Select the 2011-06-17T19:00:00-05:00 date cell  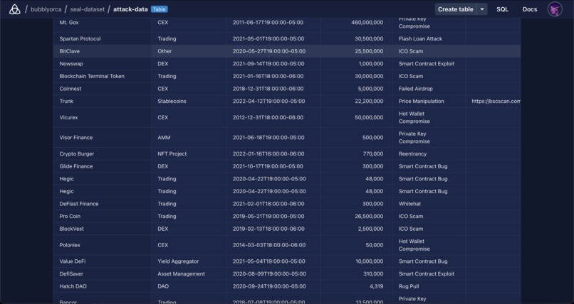point(273,22)
